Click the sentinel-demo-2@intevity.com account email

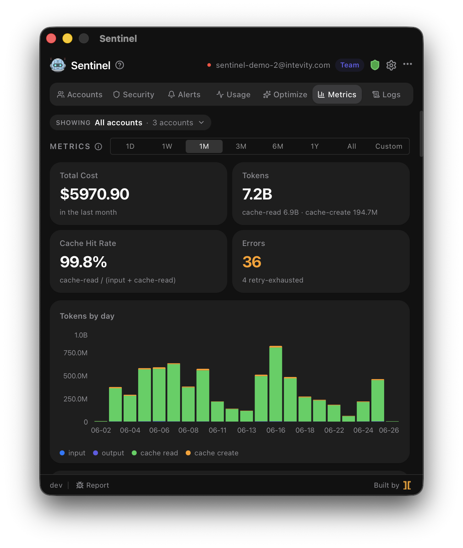(x=273, y=65)
